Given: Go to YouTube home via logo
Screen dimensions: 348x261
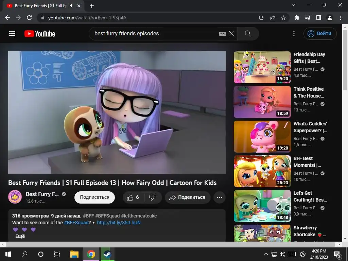Looking at the screenshot, I should tap(40, 34).
